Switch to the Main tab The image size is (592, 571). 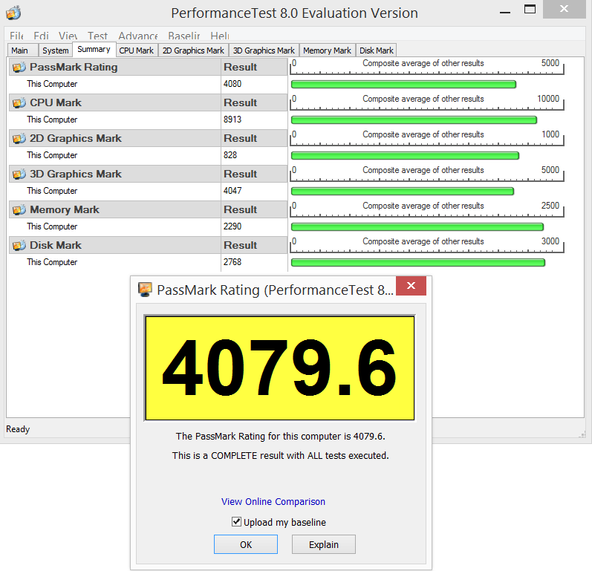coord(22,50)
